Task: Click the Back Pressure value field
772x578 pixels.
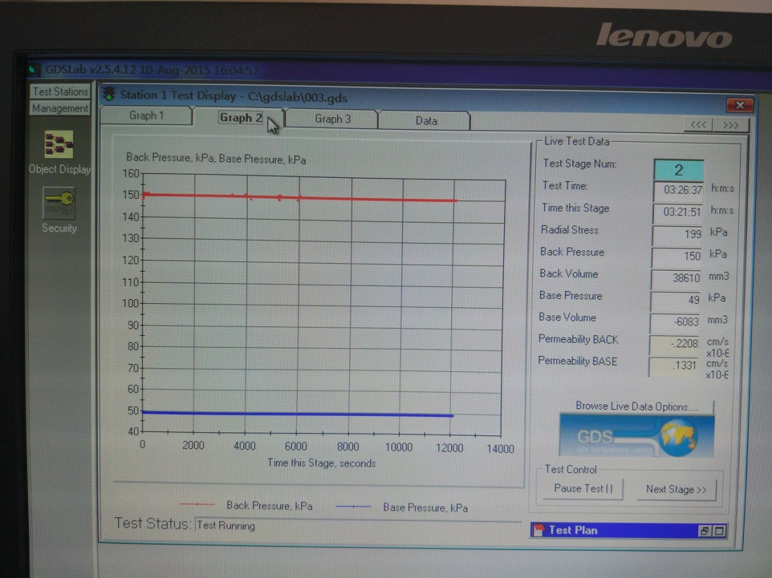Action: pos(677,256)
